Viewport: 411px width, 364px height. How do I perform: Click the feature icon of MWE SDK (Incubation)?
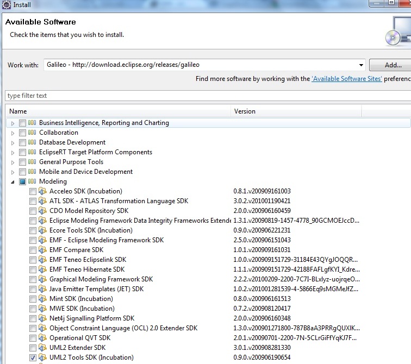click(42, 308)
